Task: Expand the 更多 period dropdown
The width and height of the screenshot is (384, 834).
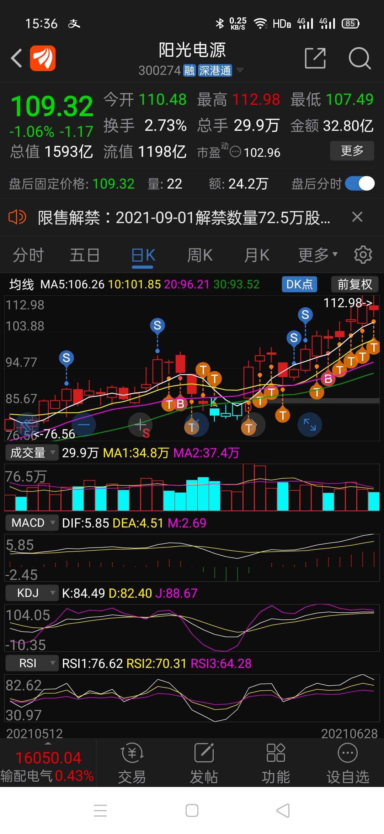Action: [x=318, y=255]
